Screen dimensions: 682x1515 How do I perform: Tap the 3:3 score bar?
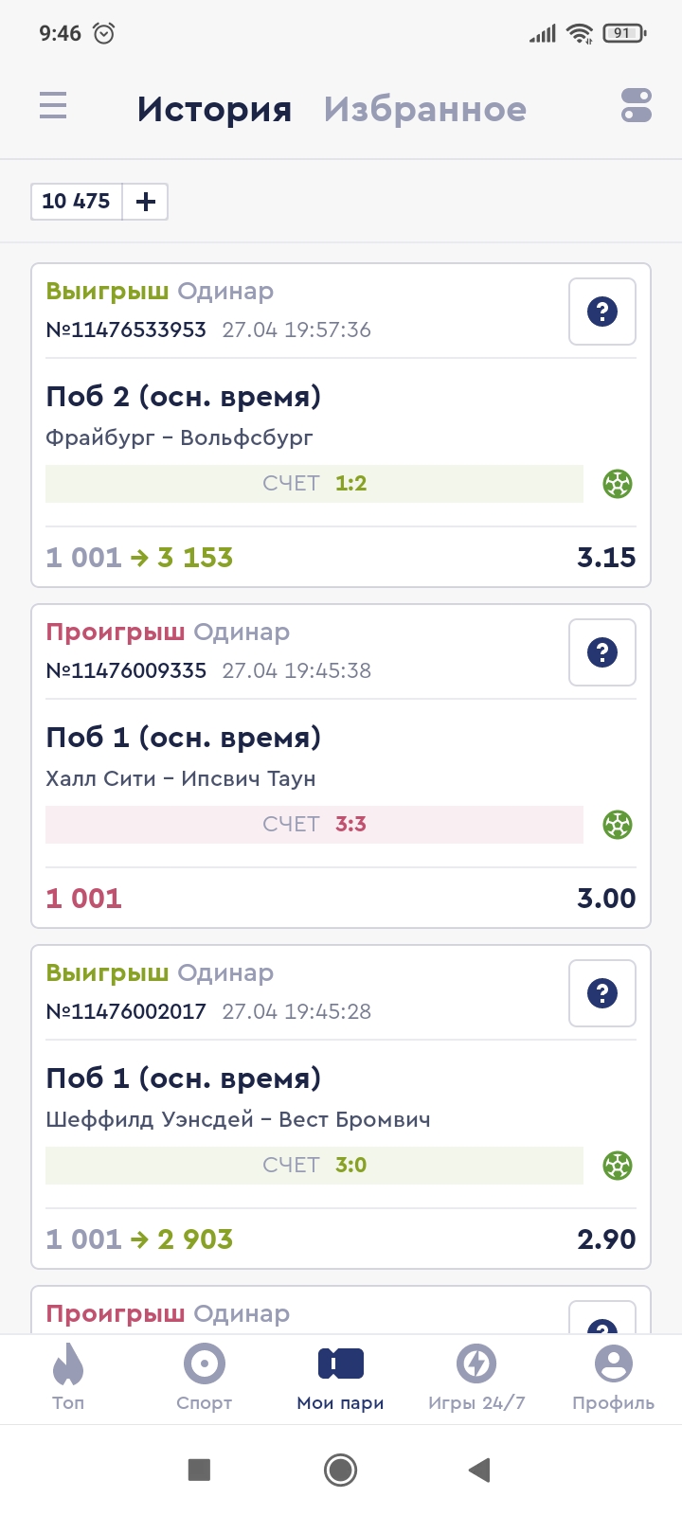[x=314, y=825]
